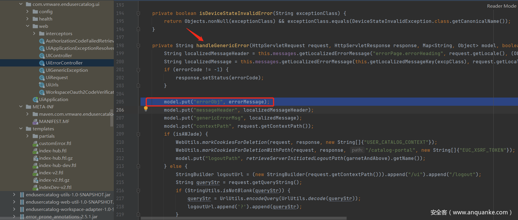Viewport: 518px width, 220px height.
Task: Select the UIGenericException class icon
Action: [42, 70]
